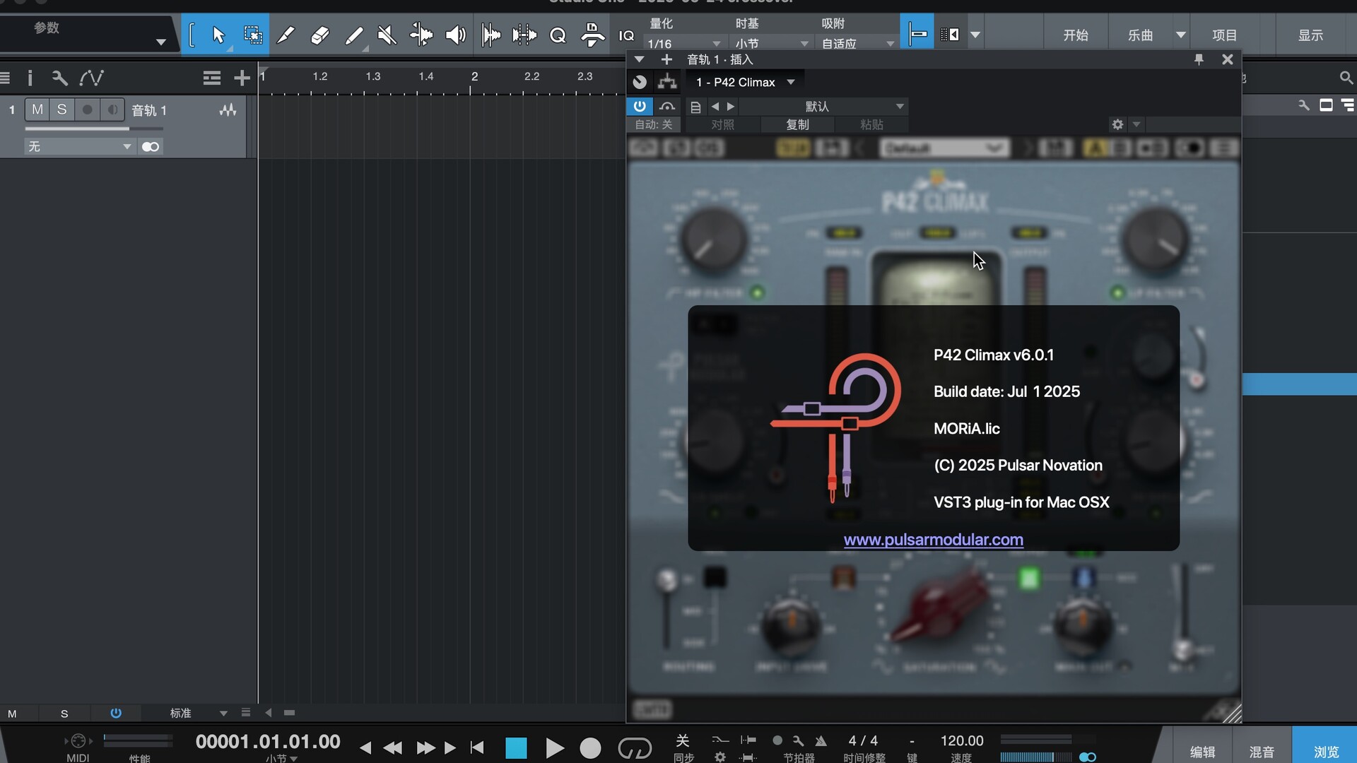Click the Add Track plus icon
Viewport: 1357px width, 763px height.
(242, 78)
